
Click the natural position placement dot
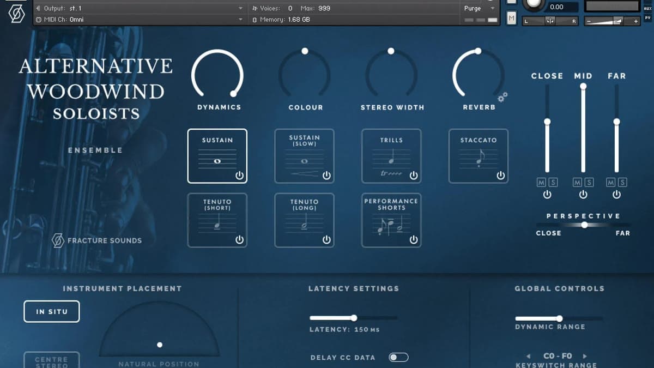pos(160,345)
